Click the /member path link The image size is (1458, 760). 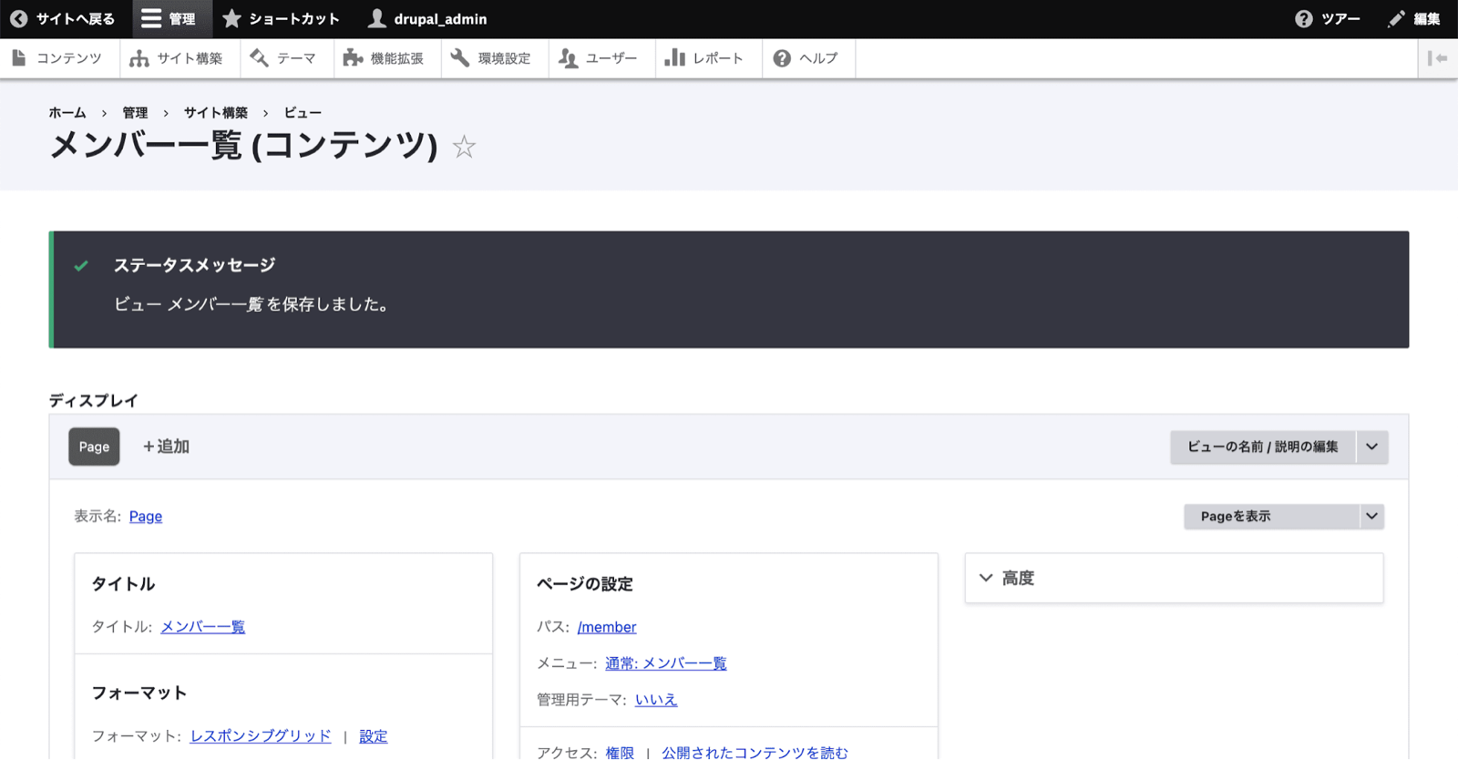(607, 627)
